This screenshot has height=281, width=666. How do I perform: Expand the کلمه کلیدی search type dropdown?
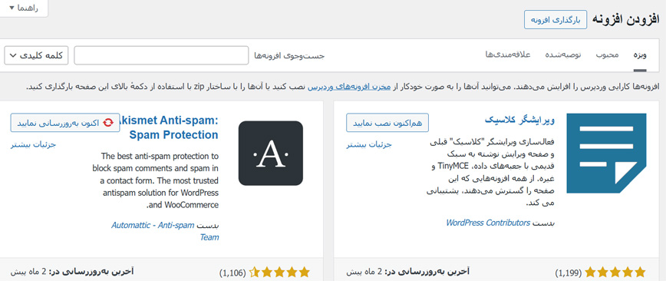(36, 56)
